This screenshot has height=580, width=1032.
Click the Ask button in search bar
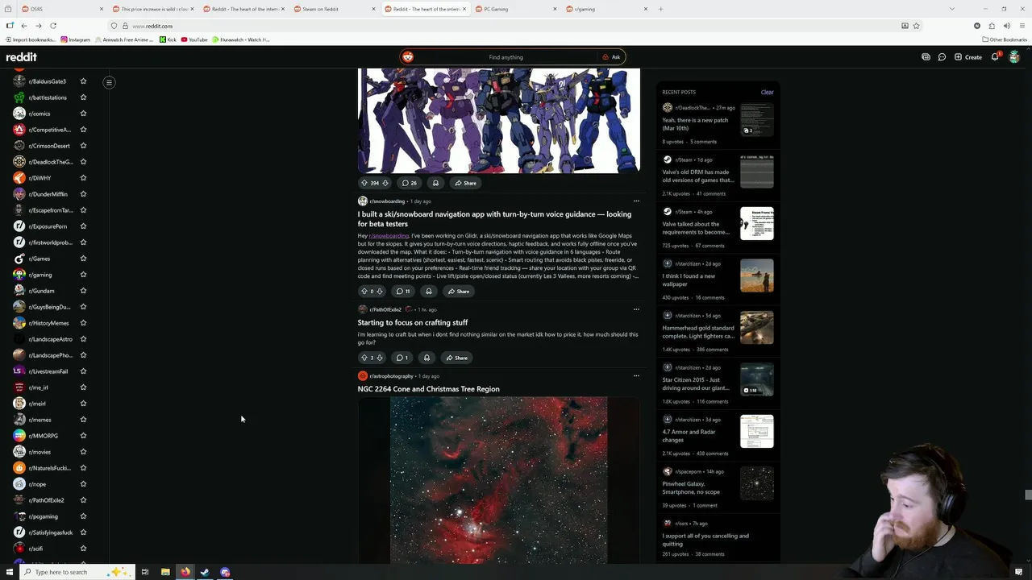pyautogui.click(x=611, y=57)
